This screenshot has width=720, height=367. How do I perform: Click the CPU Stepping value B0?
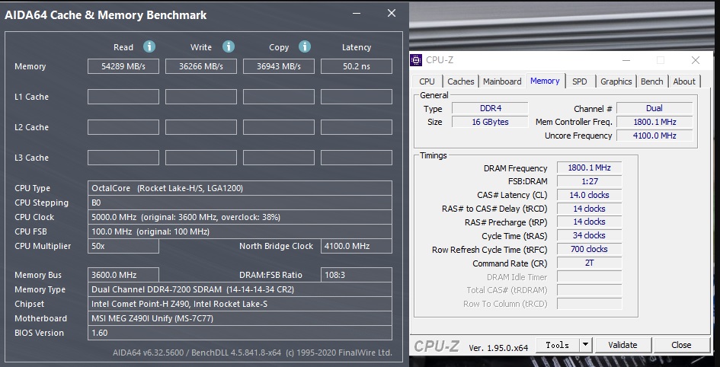[240, 203]
